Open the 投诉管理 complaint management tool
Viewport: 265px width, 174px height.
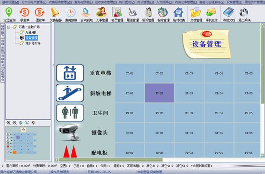point(148,14)
